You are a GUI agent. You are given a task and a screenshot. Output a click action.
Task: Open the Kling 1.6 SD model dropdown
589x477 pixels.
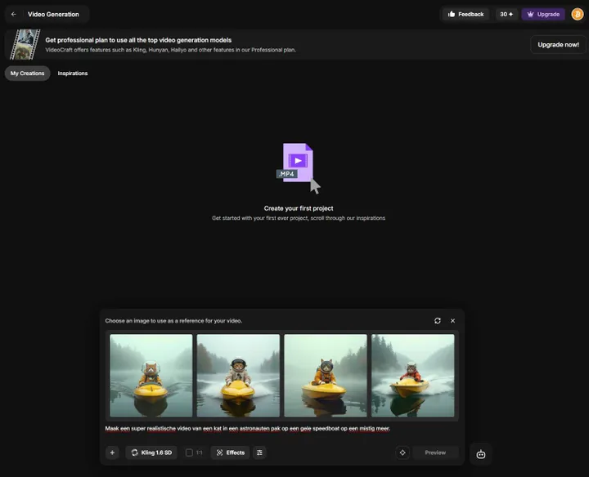tap(151, 452)
